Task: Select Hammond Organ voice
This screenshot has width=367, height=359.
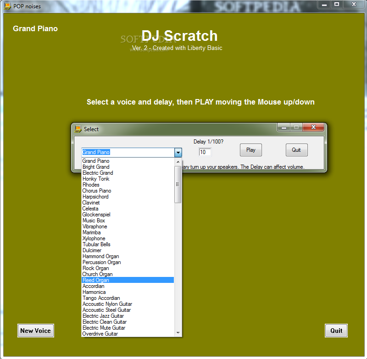Action: (x=128, y=256)
